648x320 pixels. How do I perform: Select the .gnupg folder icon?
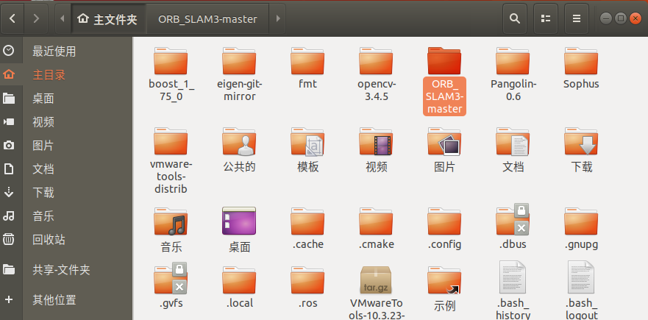(581, 221)
